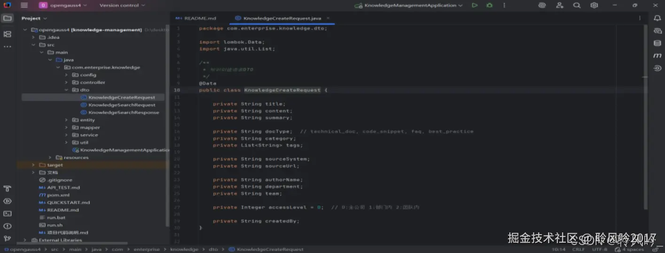Open Code With Me add-user icon
This screenshot has width=665, height=253.
(x=560, y=5)
